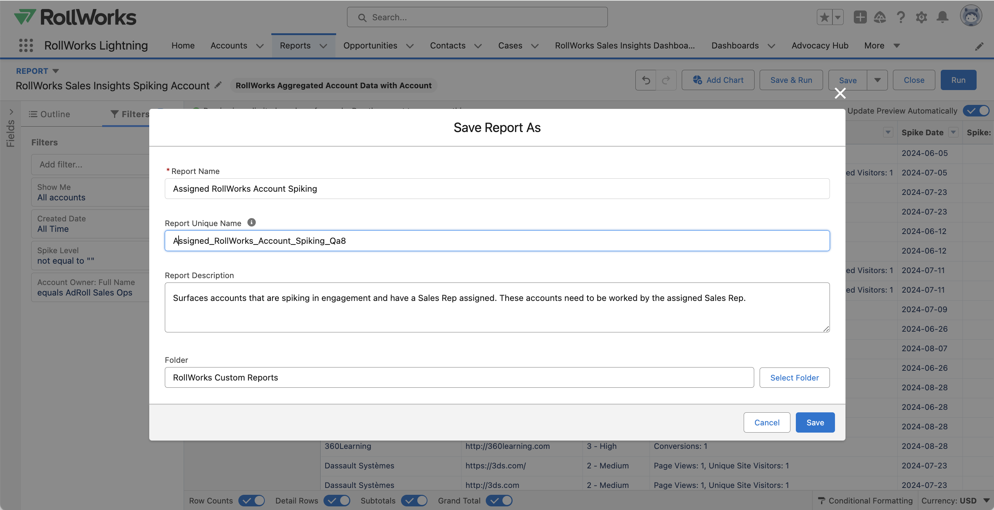Expand the More navigation menu

[x=882, y=46]
